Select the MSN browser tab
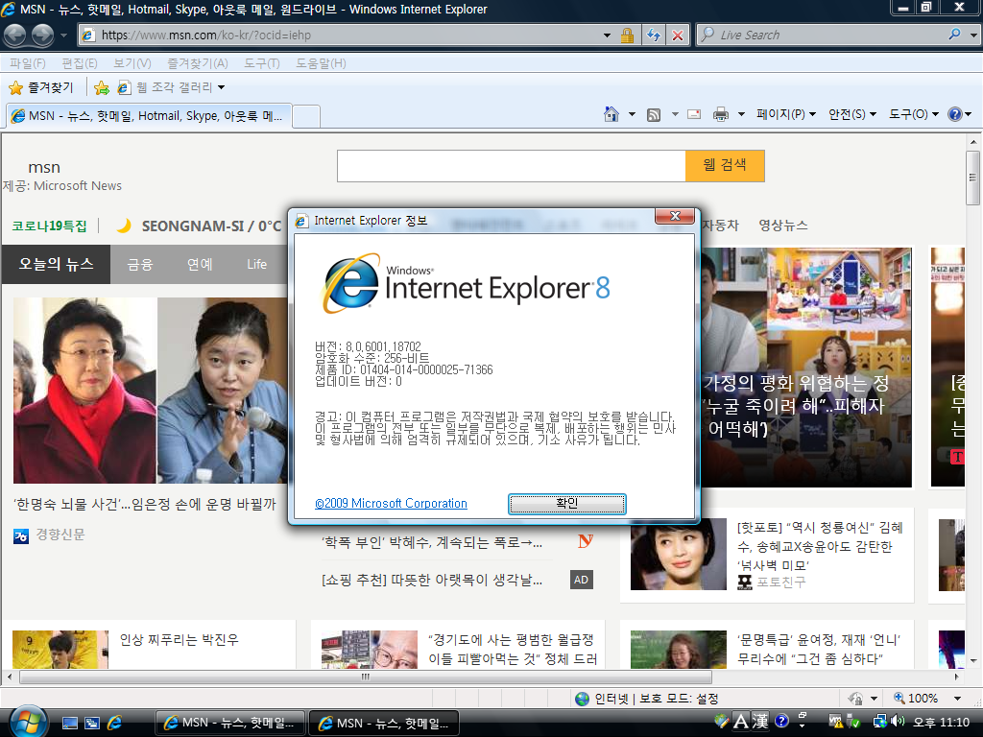This screenshot has height=737, width=983. (149, 116)
